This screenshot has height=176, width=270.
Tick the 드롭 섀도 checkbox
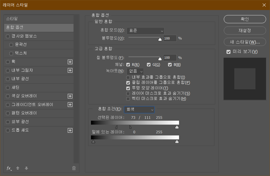(x=8, y=130)
